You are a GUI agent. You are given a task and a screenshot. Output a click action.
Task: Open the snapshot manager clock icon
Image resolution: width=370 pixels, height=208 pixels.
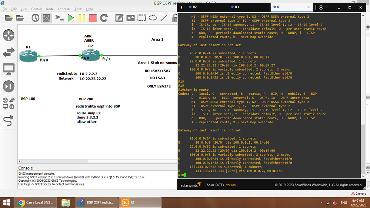36,18
